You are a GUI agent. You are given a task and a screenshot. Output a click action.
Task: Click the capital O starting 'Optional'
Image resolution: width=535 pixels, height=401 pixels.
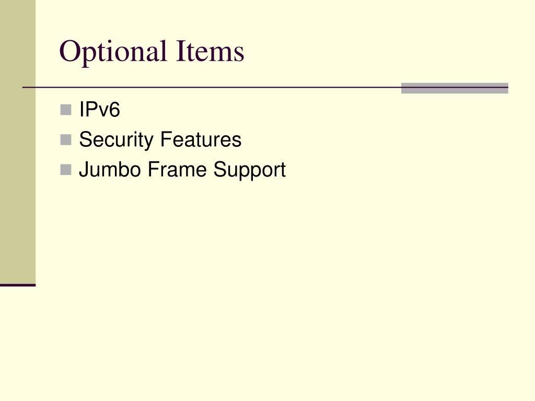coord(69,51)
